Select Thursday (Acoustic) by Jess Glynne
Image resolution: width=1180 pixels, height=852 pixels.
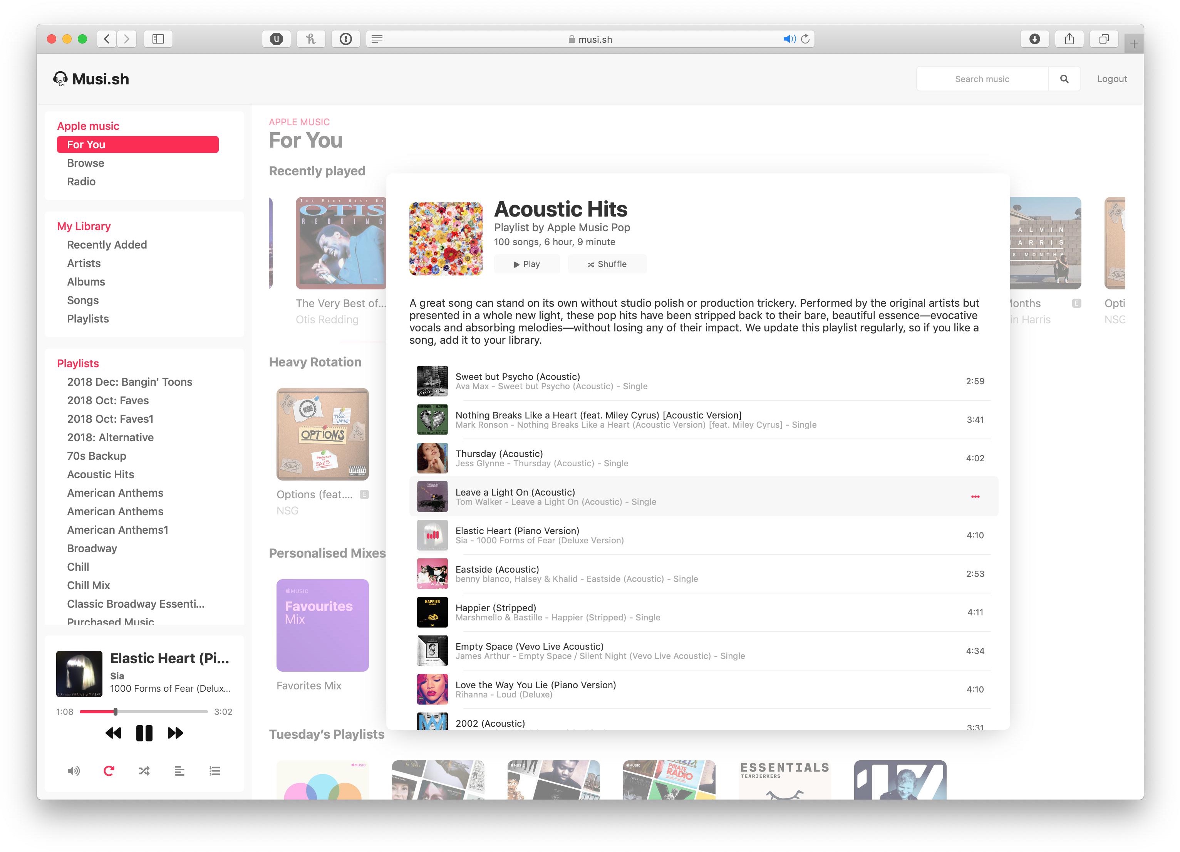coord(704,458)
